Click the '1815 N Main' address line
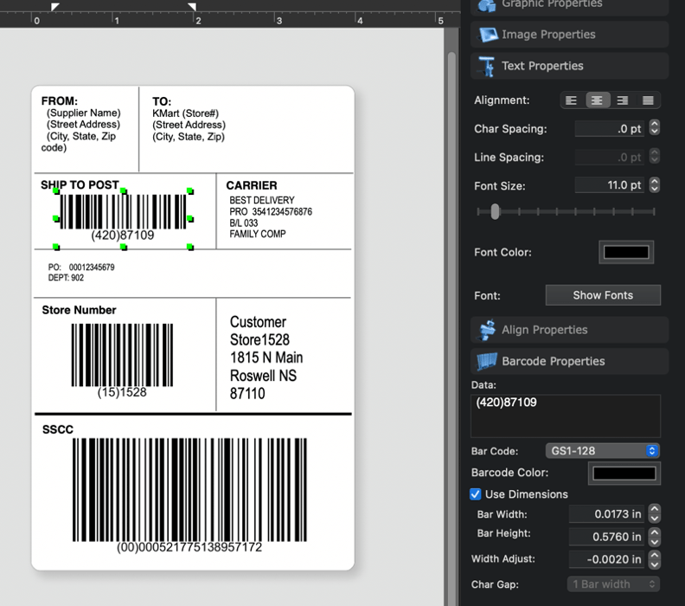 [266, 358]
